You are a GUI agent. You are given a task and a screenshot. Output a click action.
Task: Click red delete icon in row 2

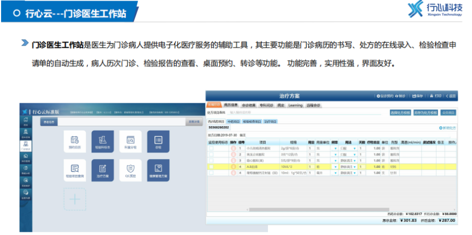[x=234, y=154]
